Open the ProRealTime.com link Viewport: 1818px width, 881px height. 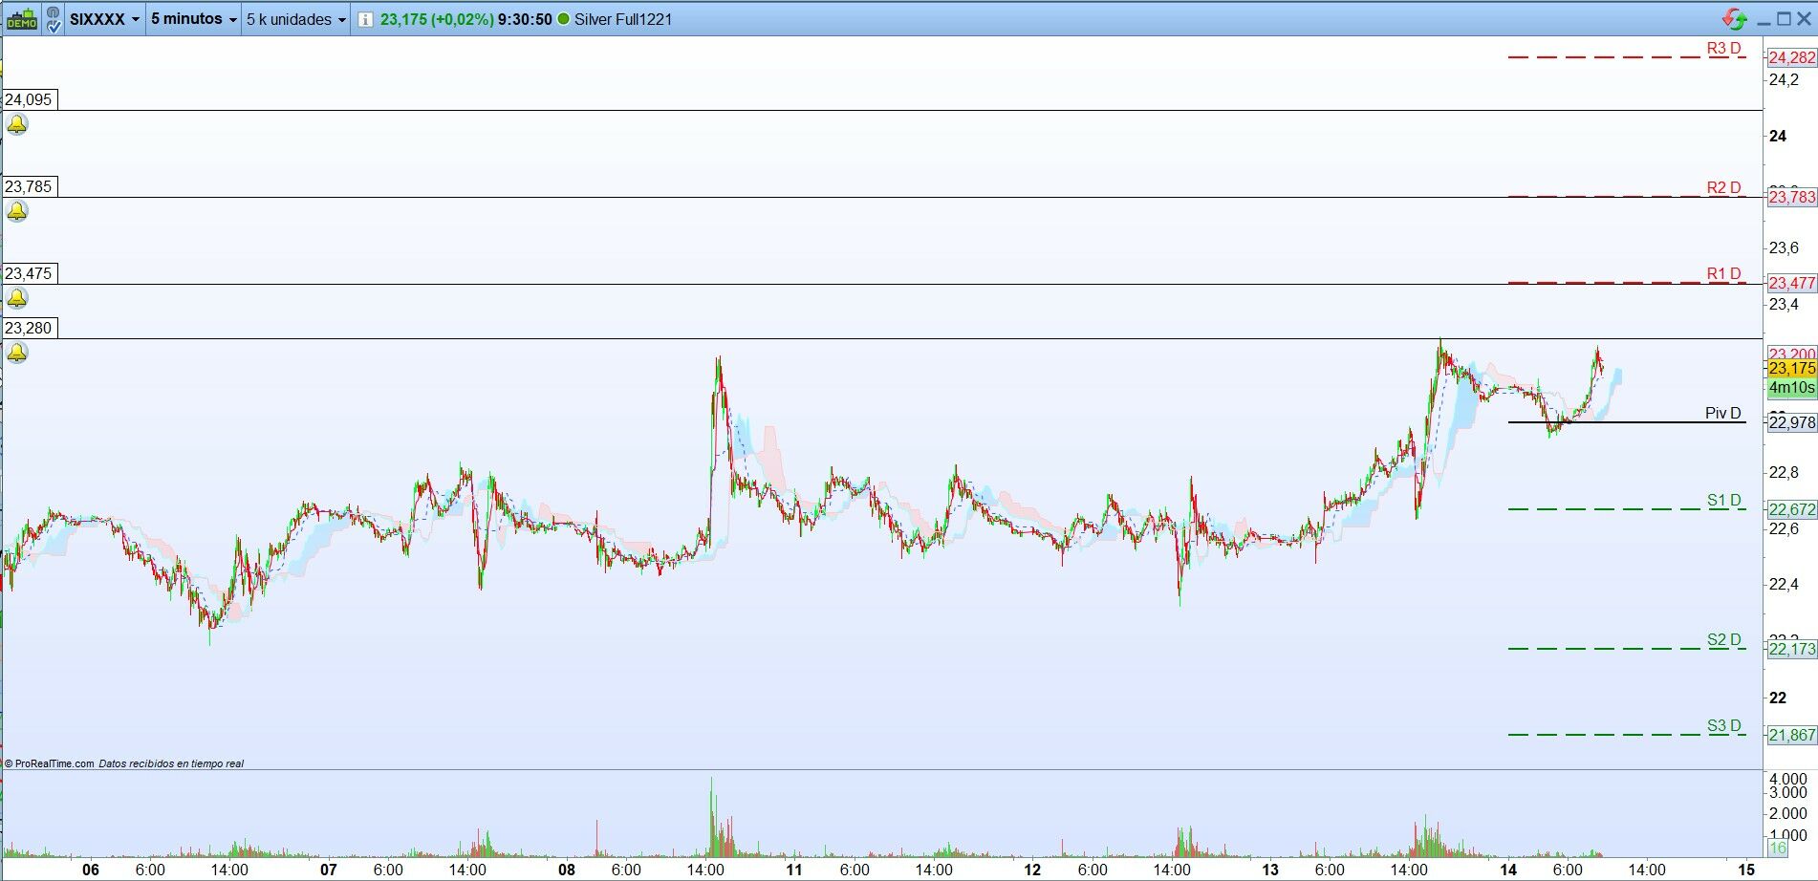tap(53, 763)
